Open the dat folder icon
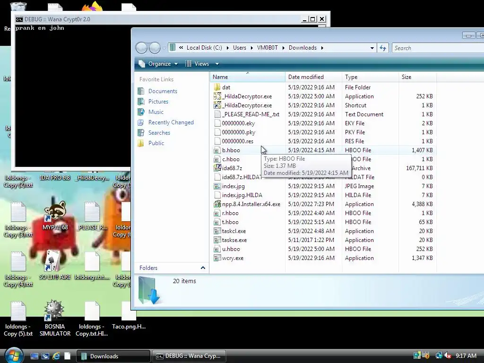484x363 pixels. point(217,87)
